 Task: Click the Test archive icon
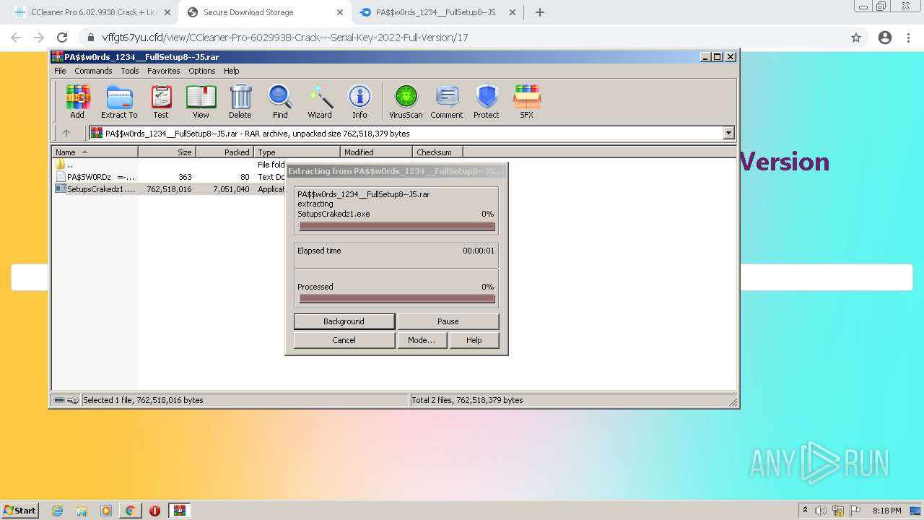click(161, 101)
